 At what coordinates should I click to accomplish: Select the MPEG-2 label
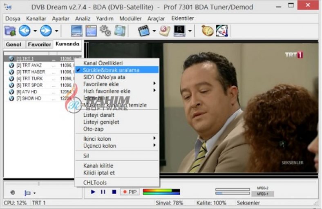[263, 188]
